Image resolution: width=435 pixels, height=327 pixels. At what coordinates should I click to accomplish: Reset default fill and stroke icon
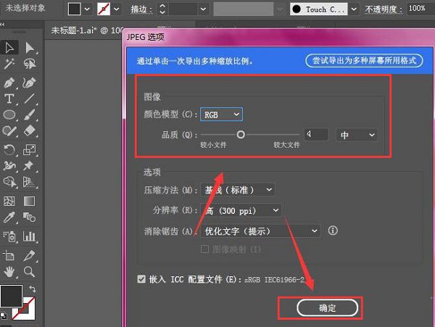tap(4, 315)
